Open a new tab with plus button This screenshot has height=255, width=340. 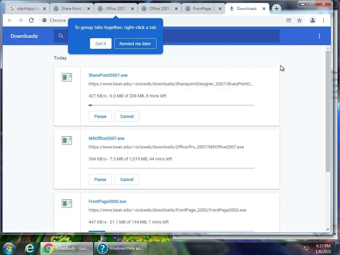[277, 9]
